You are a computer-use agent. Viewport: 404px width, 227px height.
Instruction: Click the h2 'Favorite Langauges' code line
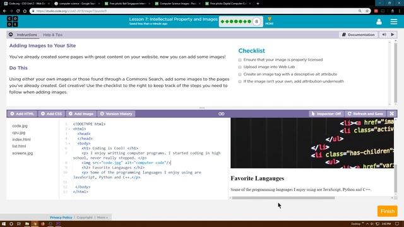tap(113, 168)
